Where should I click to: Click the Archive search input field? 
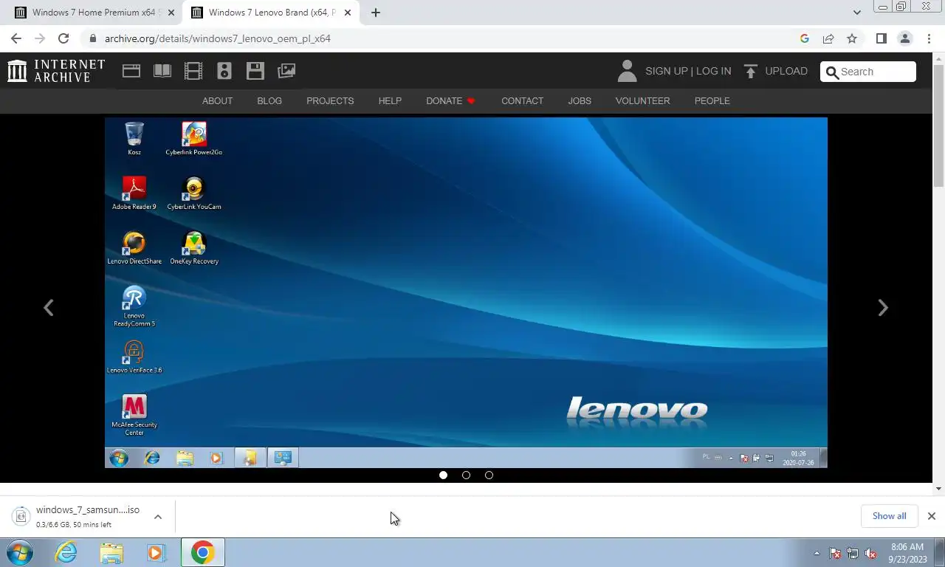point(868,72)
